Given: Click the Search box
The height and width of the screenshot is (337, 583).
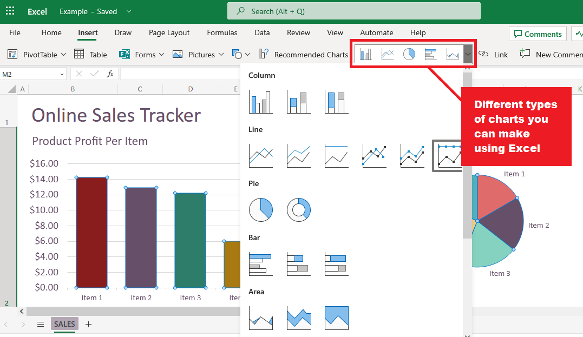Looking at the screenshot, I should coord(354,11).
